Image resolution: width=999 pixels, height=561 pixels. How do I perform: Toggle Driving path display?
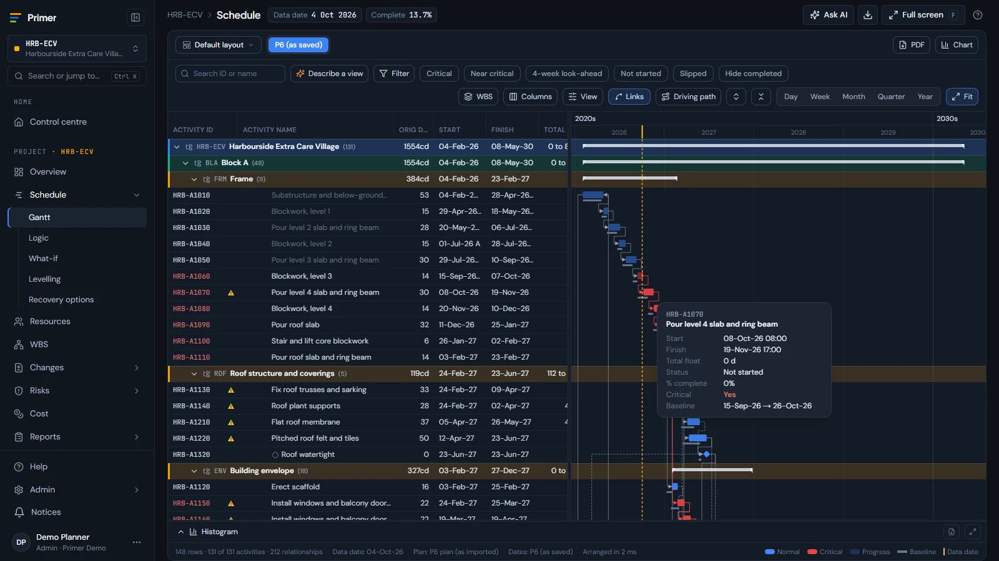(x=688, y=97)
